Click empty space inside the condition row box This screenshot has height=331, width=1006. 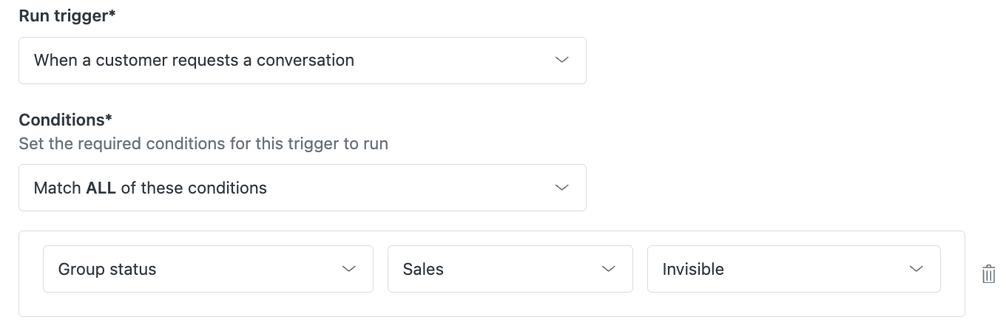pyautogui.click(x=491, y=304)
